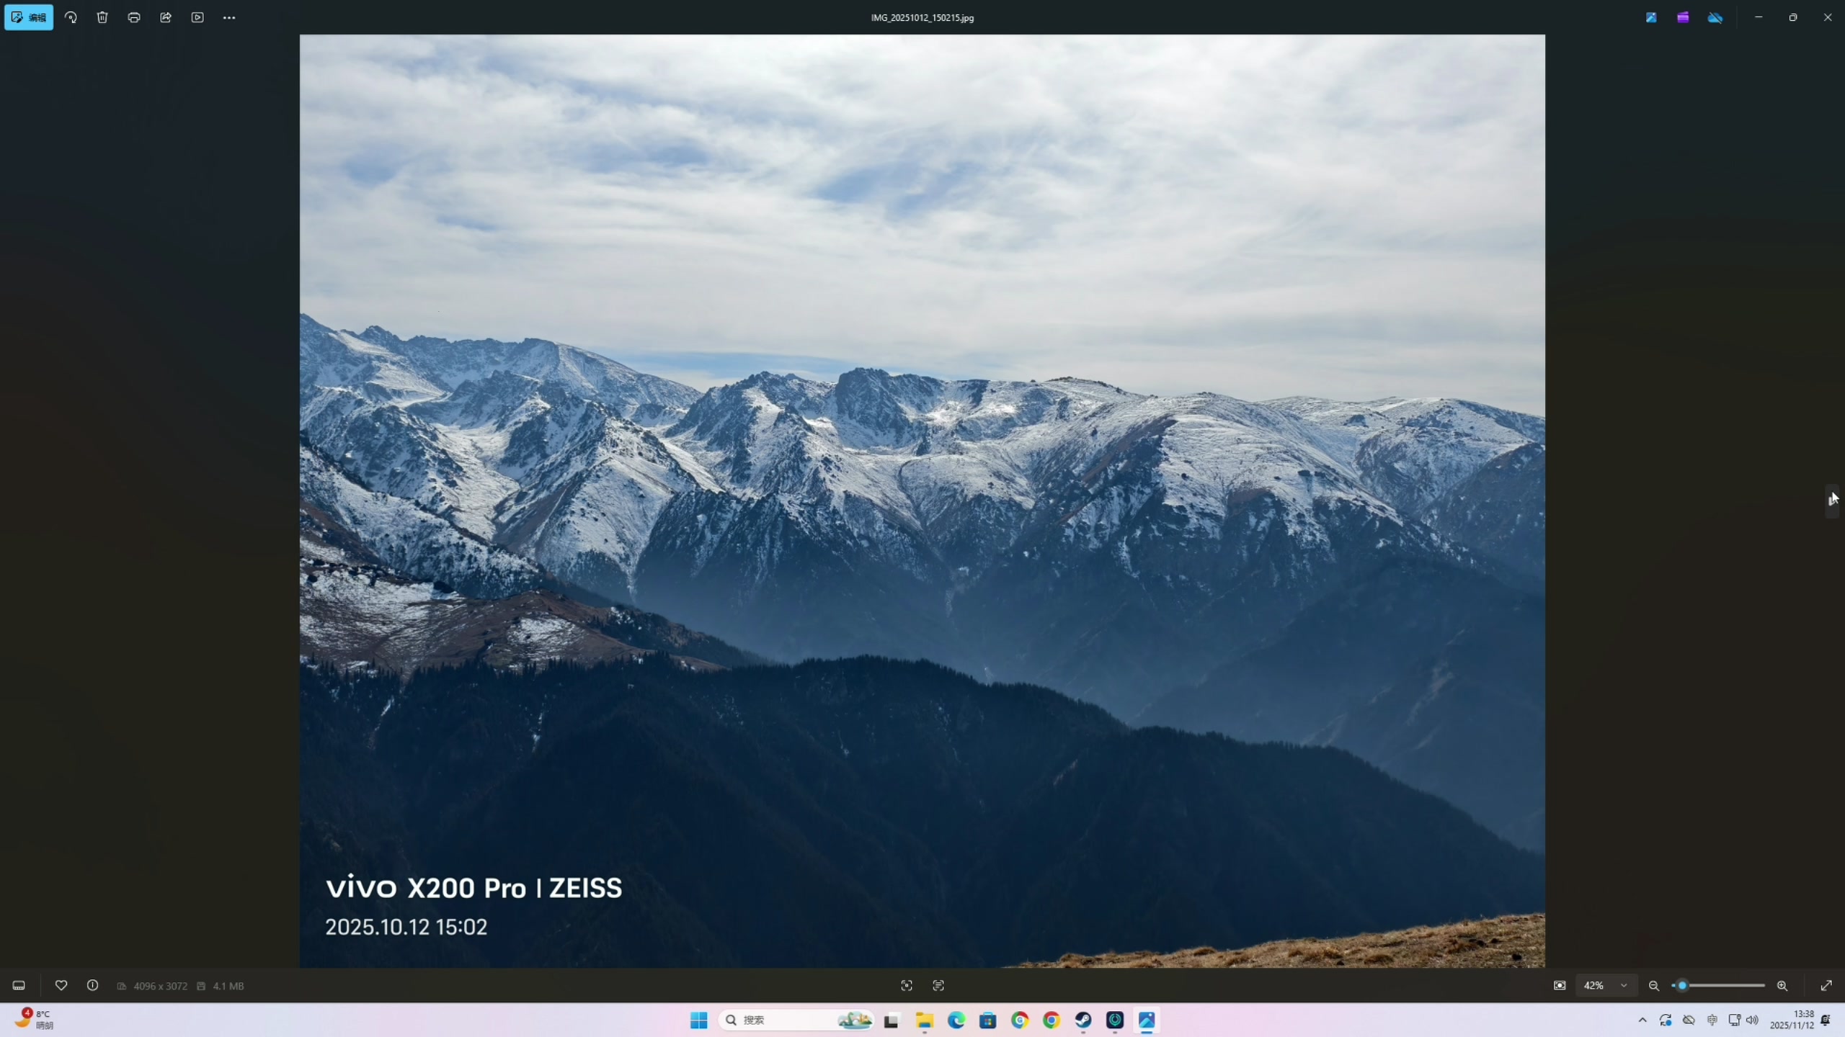The image size is (1845, 1037).
Task: Open the share icon
Action: [x=166, y=17]
